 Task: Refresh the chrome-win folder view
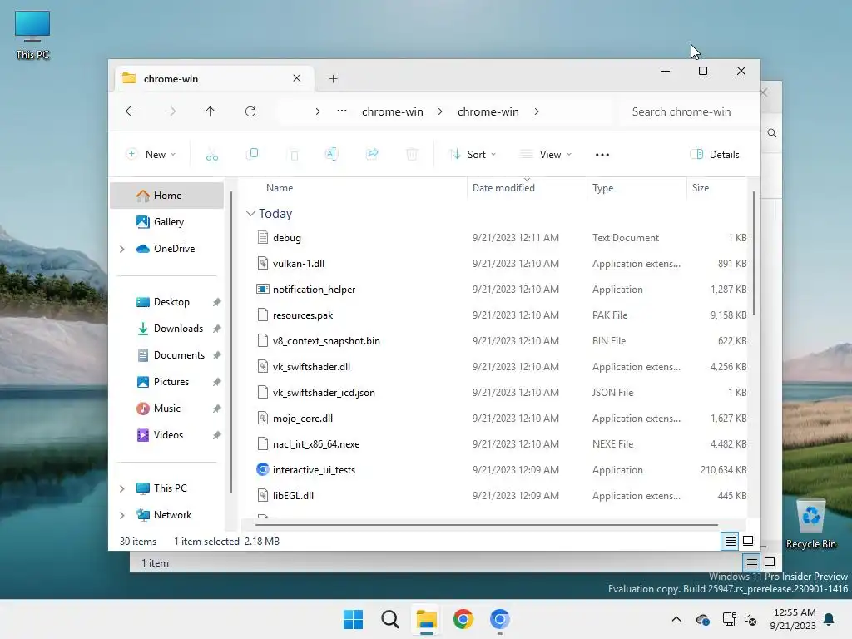coord(250,111)
